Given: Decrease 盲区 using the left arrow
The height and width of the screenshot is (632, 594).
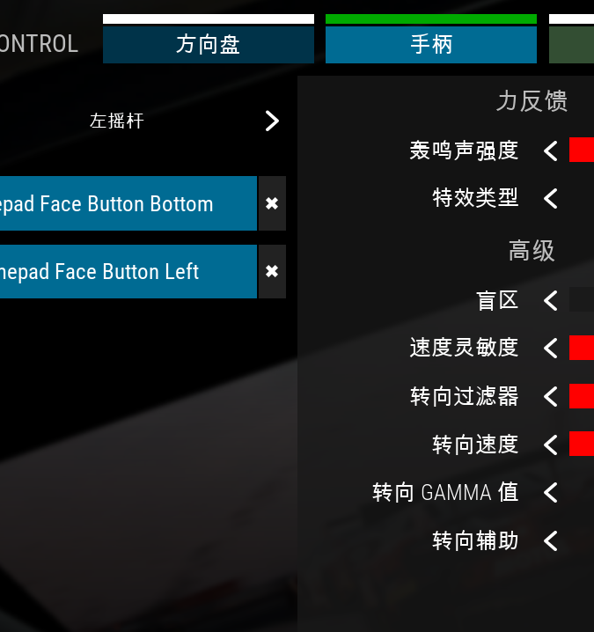Looking at the screenshot, I should 551,301.
